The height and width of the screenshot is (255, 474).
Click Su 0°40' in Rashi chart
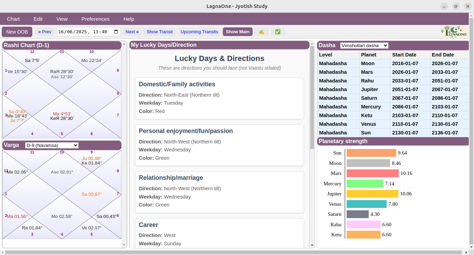tap(17, 112)
